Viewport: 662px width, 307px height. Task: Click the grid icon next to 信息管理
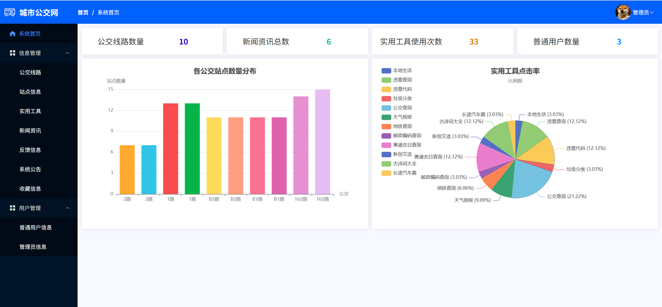pyautogui.click(x=12, y=53)
